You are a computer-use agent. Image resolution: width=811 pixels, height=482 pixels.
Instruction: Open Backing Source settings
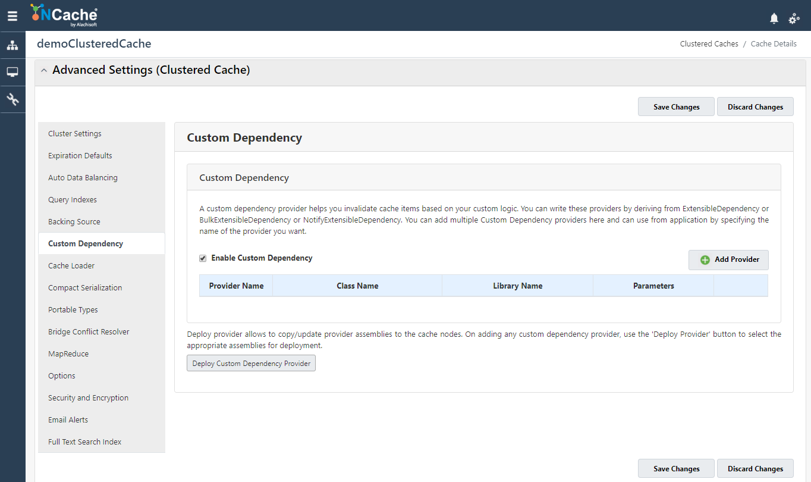click(x=102, y=221)
